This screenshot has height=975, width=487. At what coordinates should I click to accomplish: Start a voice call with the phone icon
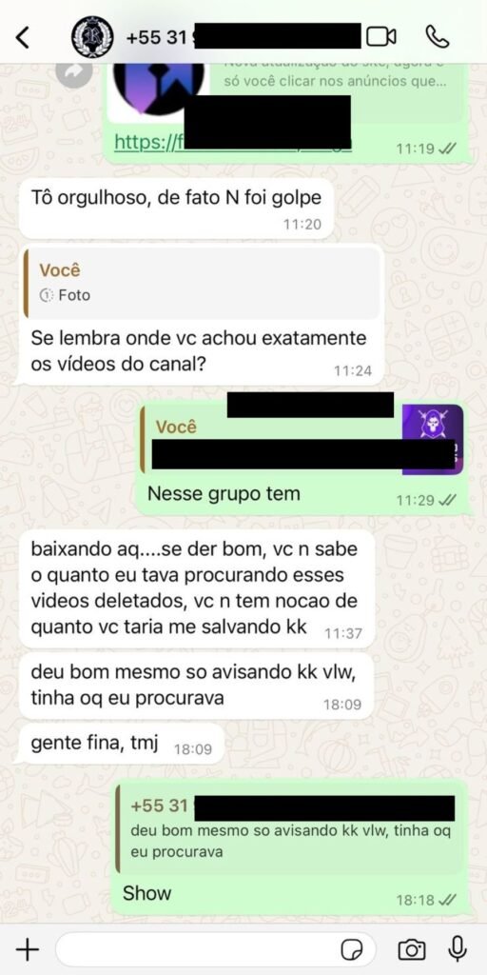pos(438,37)
